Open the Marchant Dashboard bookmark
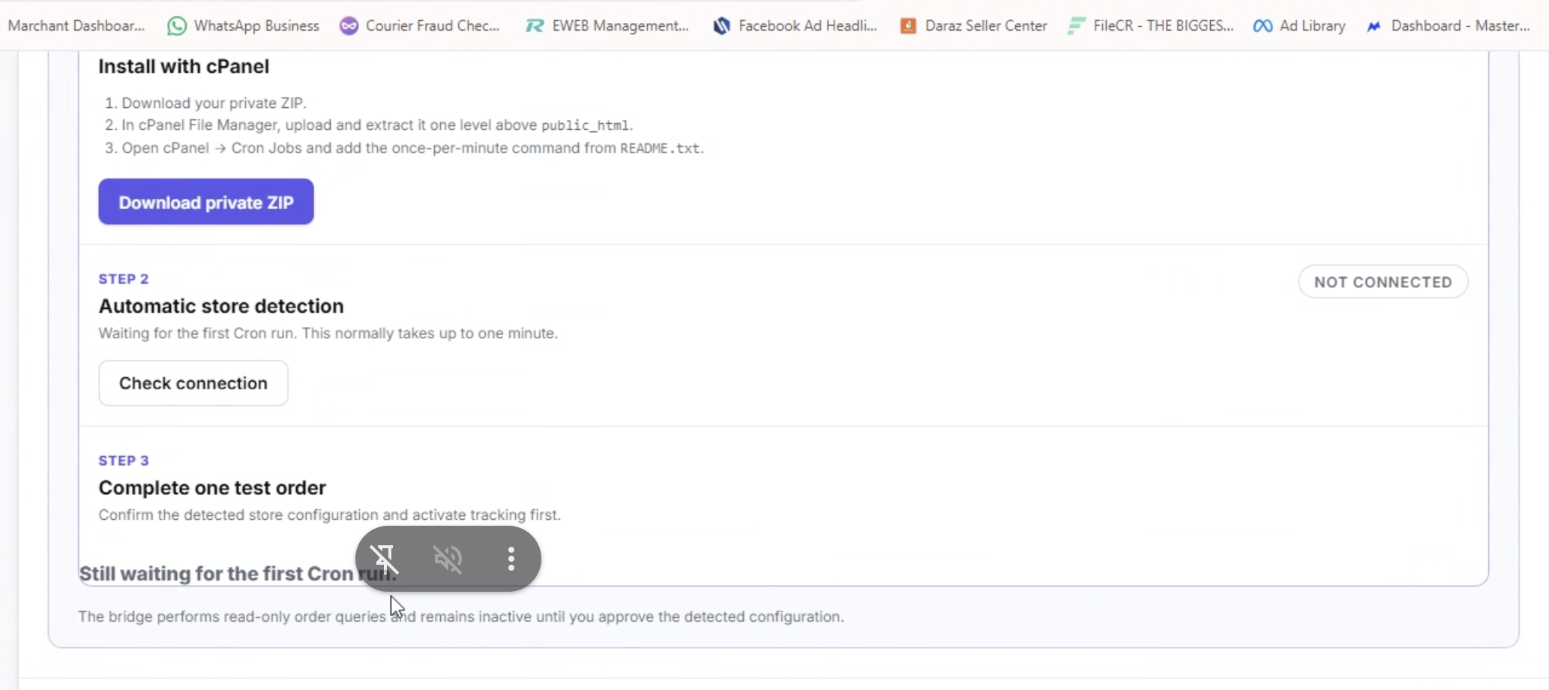The image size is (1549, 690). coord(76,25)
